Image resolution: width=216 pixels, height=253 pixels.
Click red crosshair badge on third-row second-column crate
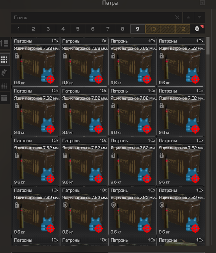click(x=99, y=179)
